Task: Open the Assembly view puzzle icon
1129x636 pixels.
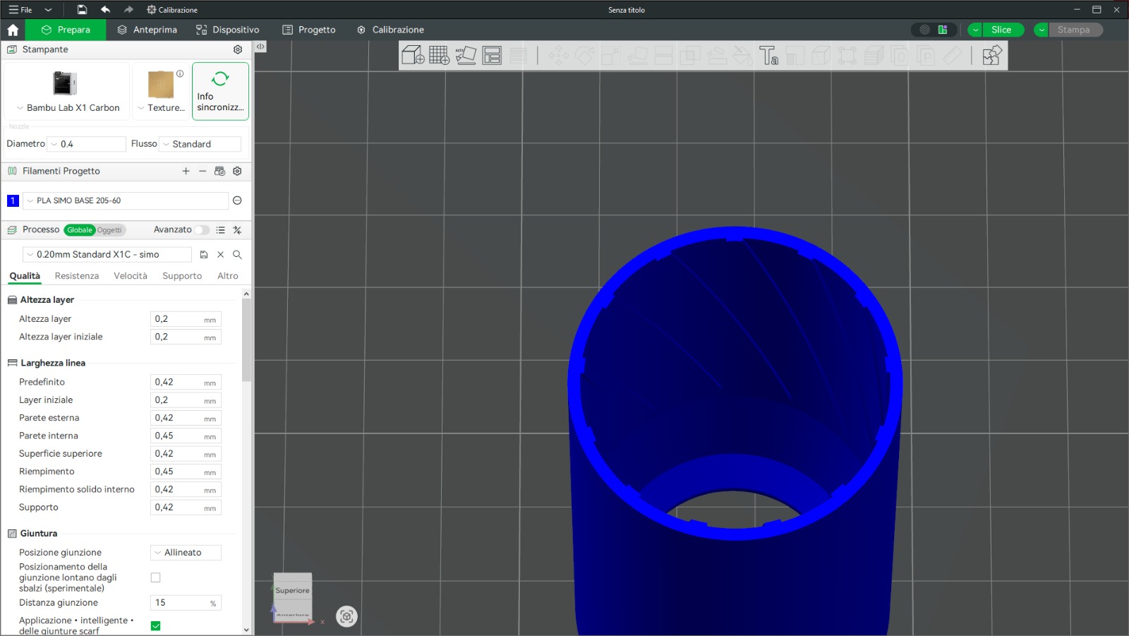Action: pos(992,55)
